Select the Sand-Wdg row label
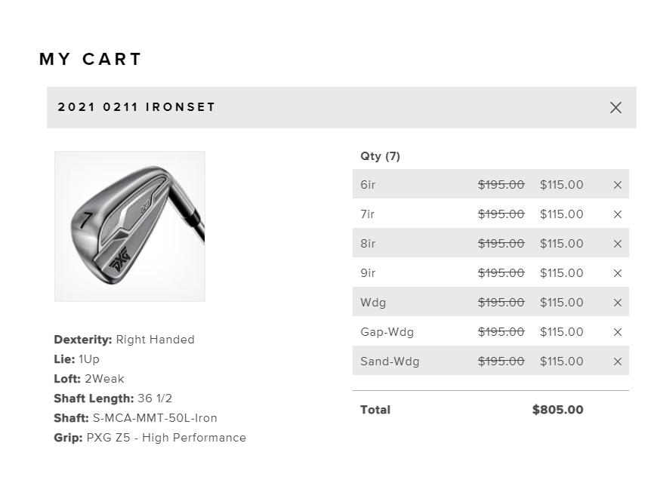651x480 pixels. [x=390, y=362]
